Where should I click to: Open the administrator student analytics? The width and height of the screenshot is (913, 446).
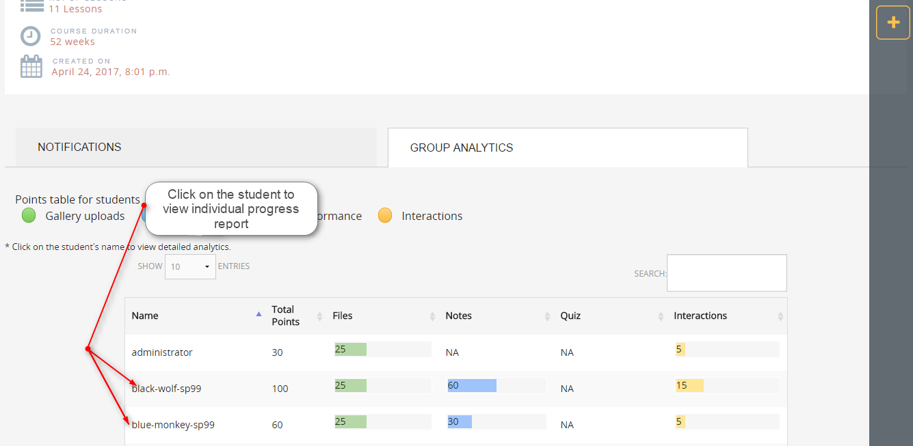[162, 352]
